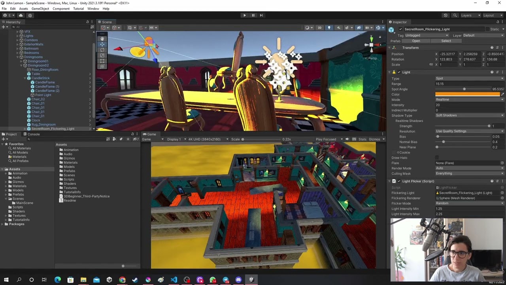Select the Transform tool in Scene overlay
Screen dimensions: 506x285
102,66
